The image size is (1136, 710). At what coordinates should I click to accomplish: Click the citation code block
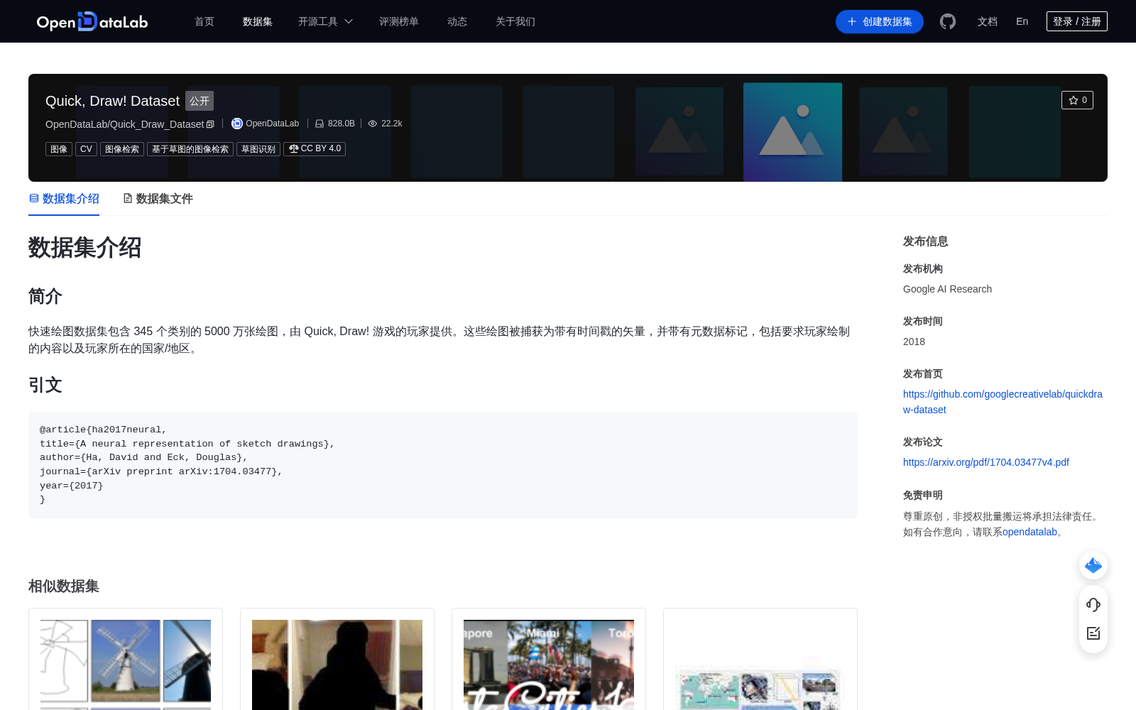click(443, 465)
